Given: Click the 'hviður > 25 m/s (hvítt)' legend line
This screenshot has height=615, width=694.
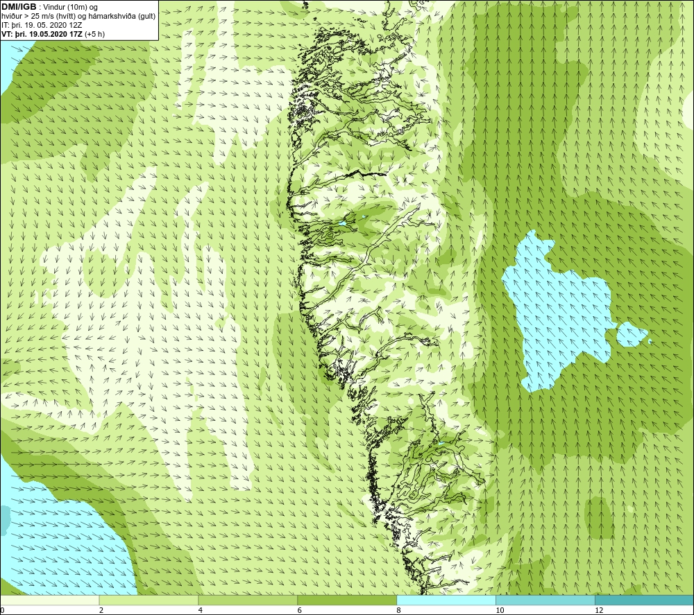Looking at the screenshot, I should [78, 16].
